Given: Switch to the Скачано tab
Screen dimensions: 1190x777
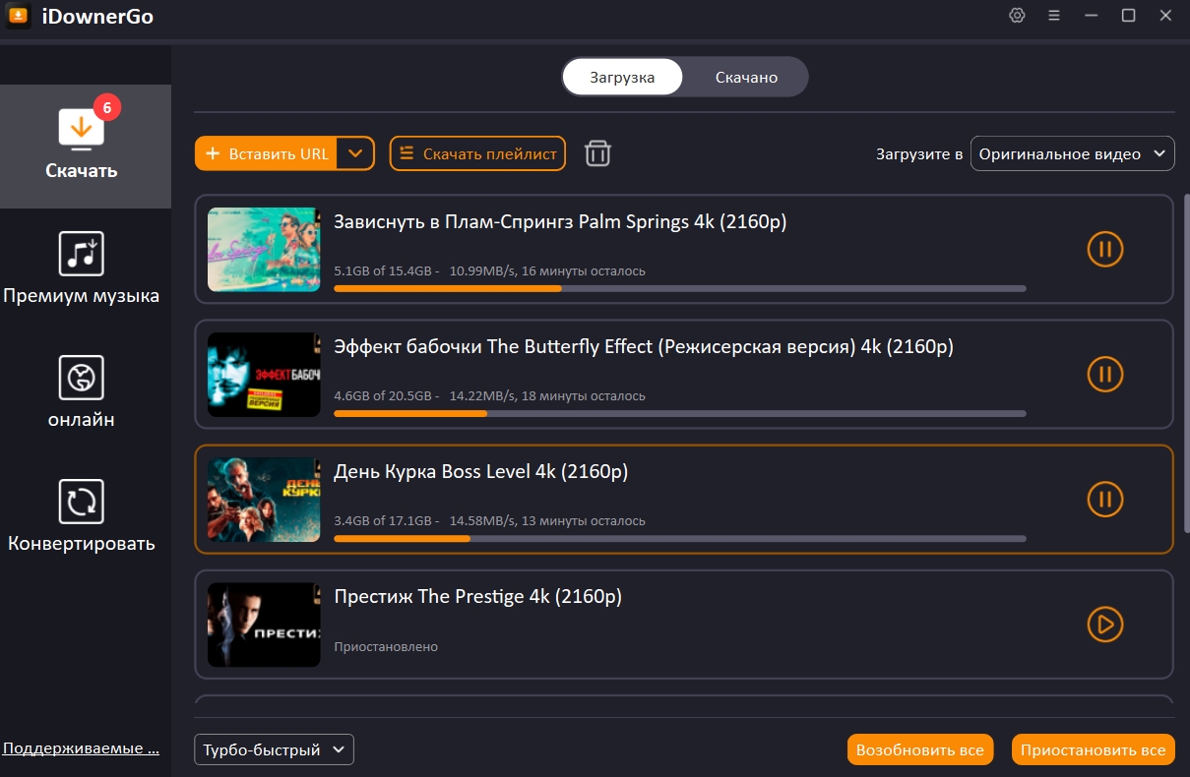Looking at the screenshot, I should pos(746,77).
